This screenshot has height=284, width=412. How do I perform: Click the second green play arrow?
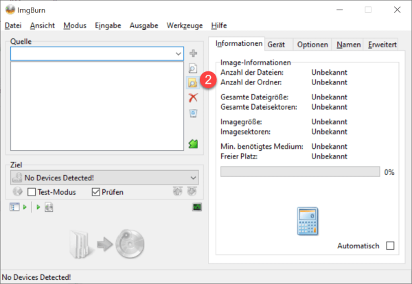tap(38, 207)
